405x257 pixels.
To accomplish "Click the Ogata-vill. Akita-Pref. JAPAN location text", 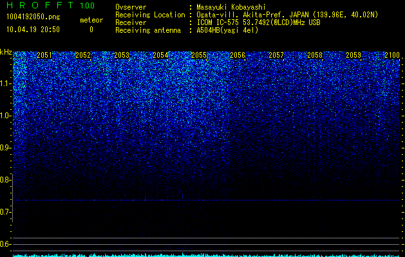I will coord(287,15).
